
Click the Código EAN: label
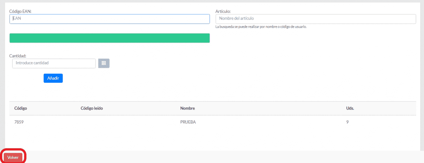21,11
